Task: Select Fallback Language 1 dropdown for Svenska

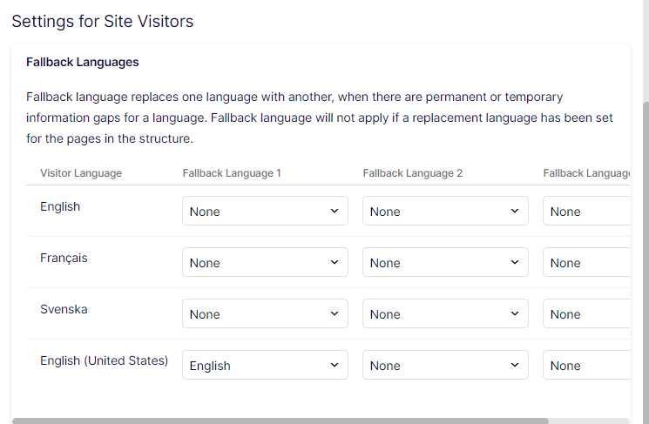Action: click(x=265, y=314)
